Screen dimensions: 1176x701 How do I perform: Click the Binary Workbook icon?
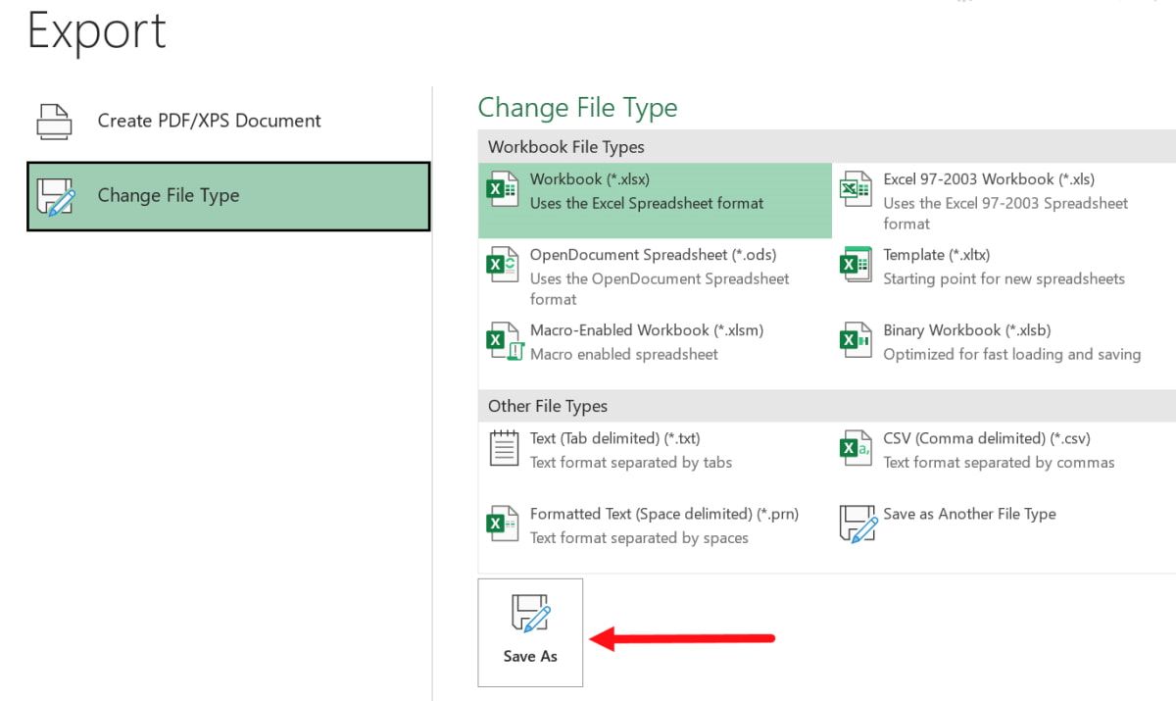coord(856,340)
